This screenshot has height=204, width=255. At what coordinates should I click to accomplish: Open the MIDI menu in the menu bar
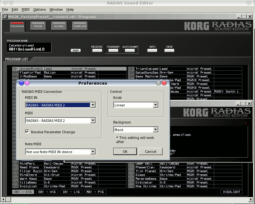26,9
